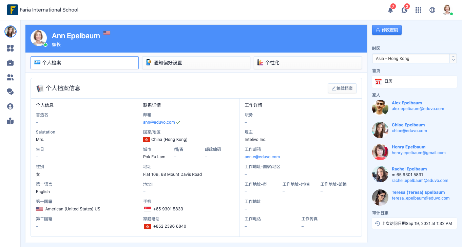
Task: Click the history icon in audit log
Action: coord(377,224)
